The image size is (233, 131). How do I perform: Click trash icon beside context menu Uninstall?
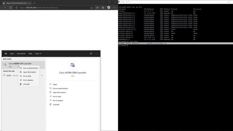coord(21,84)
